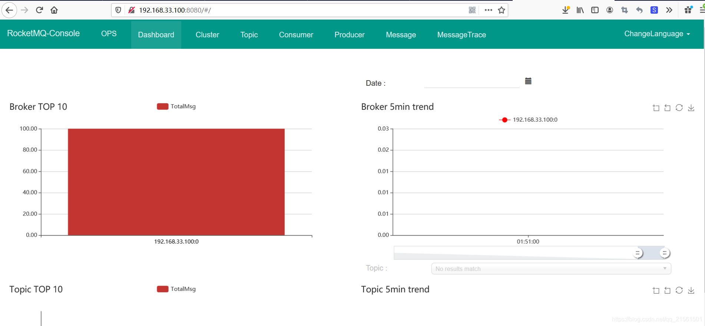Open the MessageTrace tab
Screen dimensions: 705x326
pyautogui.click(x=461, y=35)
